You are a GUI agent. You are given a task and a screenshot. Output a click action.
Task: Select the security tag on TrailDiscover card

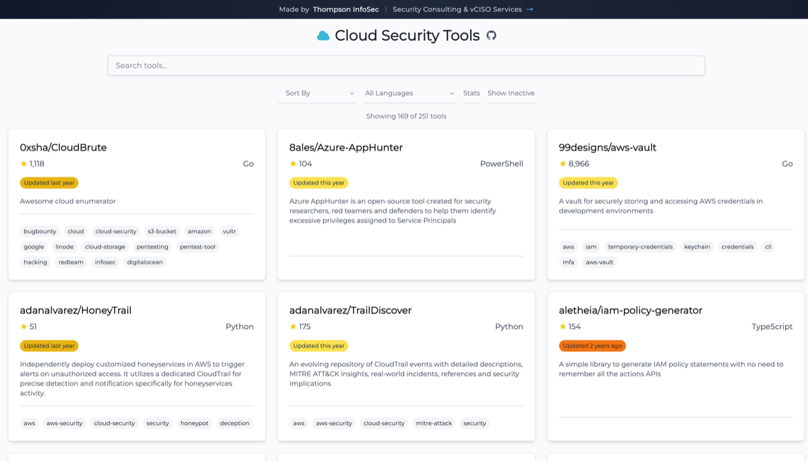(x=475, y=423)
